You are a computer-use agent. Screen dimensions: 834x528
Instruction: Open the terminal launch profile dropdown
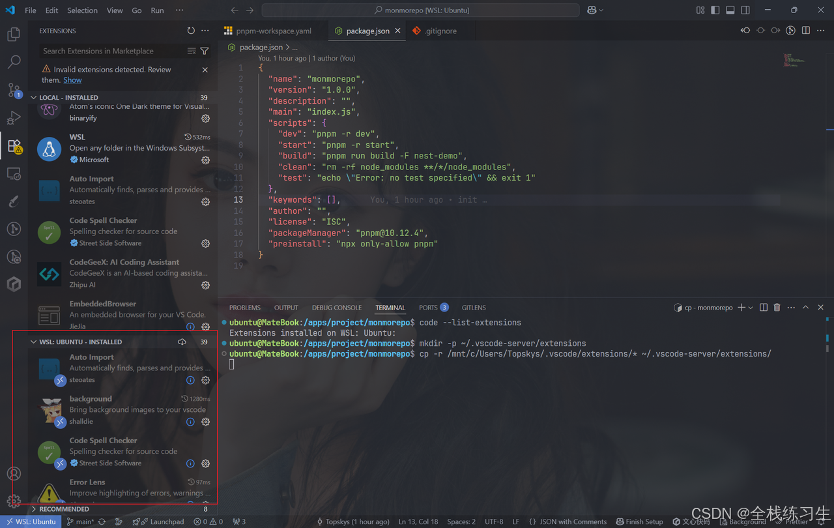coord(751,307)
